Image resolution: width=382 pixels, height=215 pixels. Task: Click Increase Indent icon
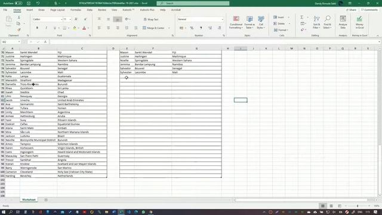tap(135, 28)
